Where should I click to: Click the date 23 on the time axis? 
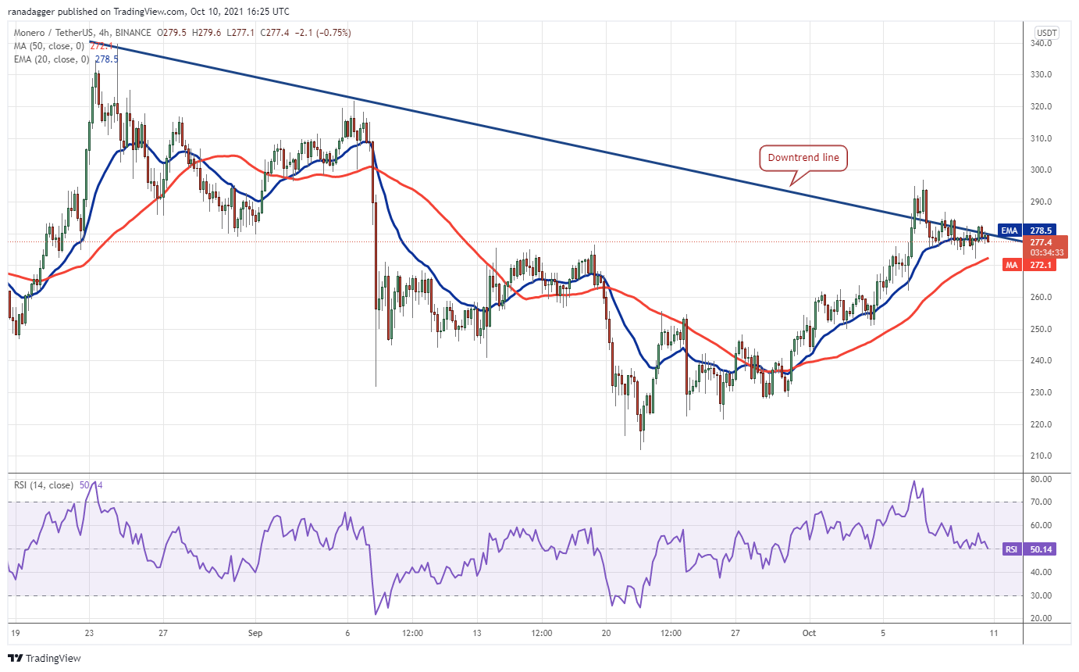[x=90, y=633]
